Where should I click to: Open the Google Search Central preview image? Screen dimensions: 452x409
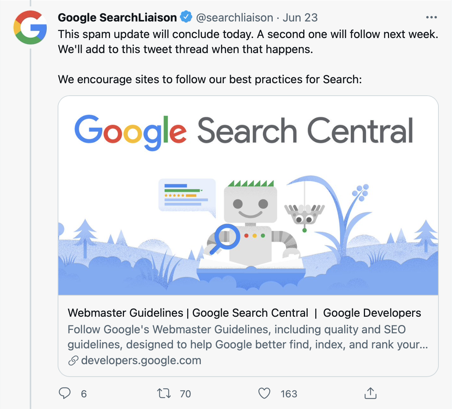coord(248,195)
